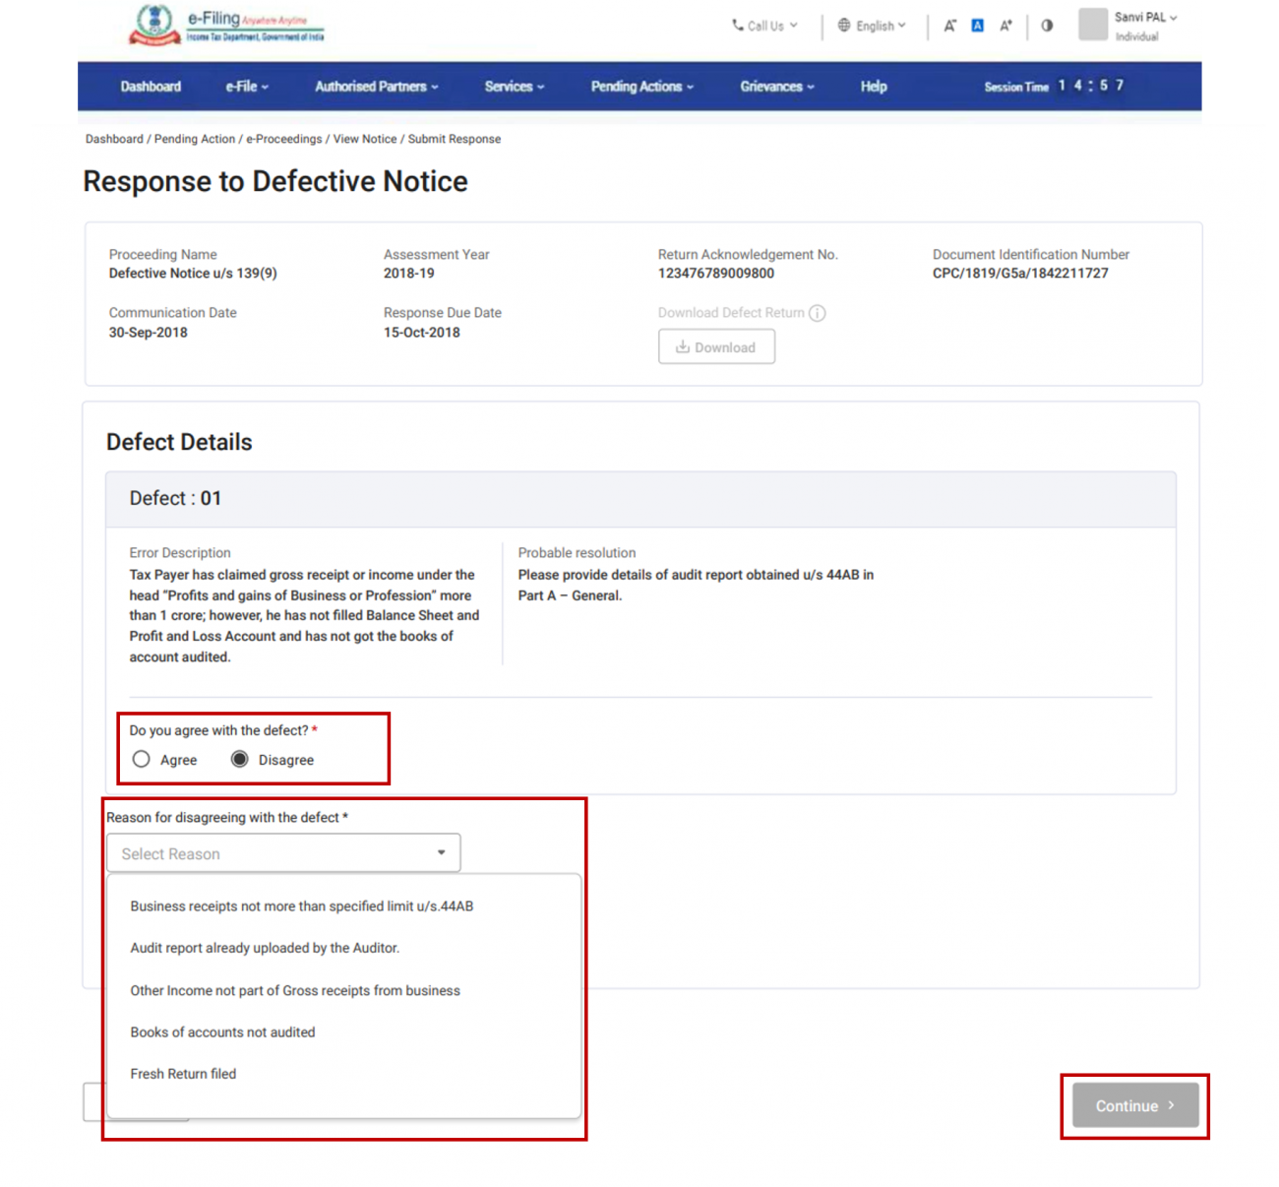Image resolution: width=1279 pixels, height=1187 pixels.
Task: Click the Continue button
Action: pyautogui.click(x=1134, y=1105)
